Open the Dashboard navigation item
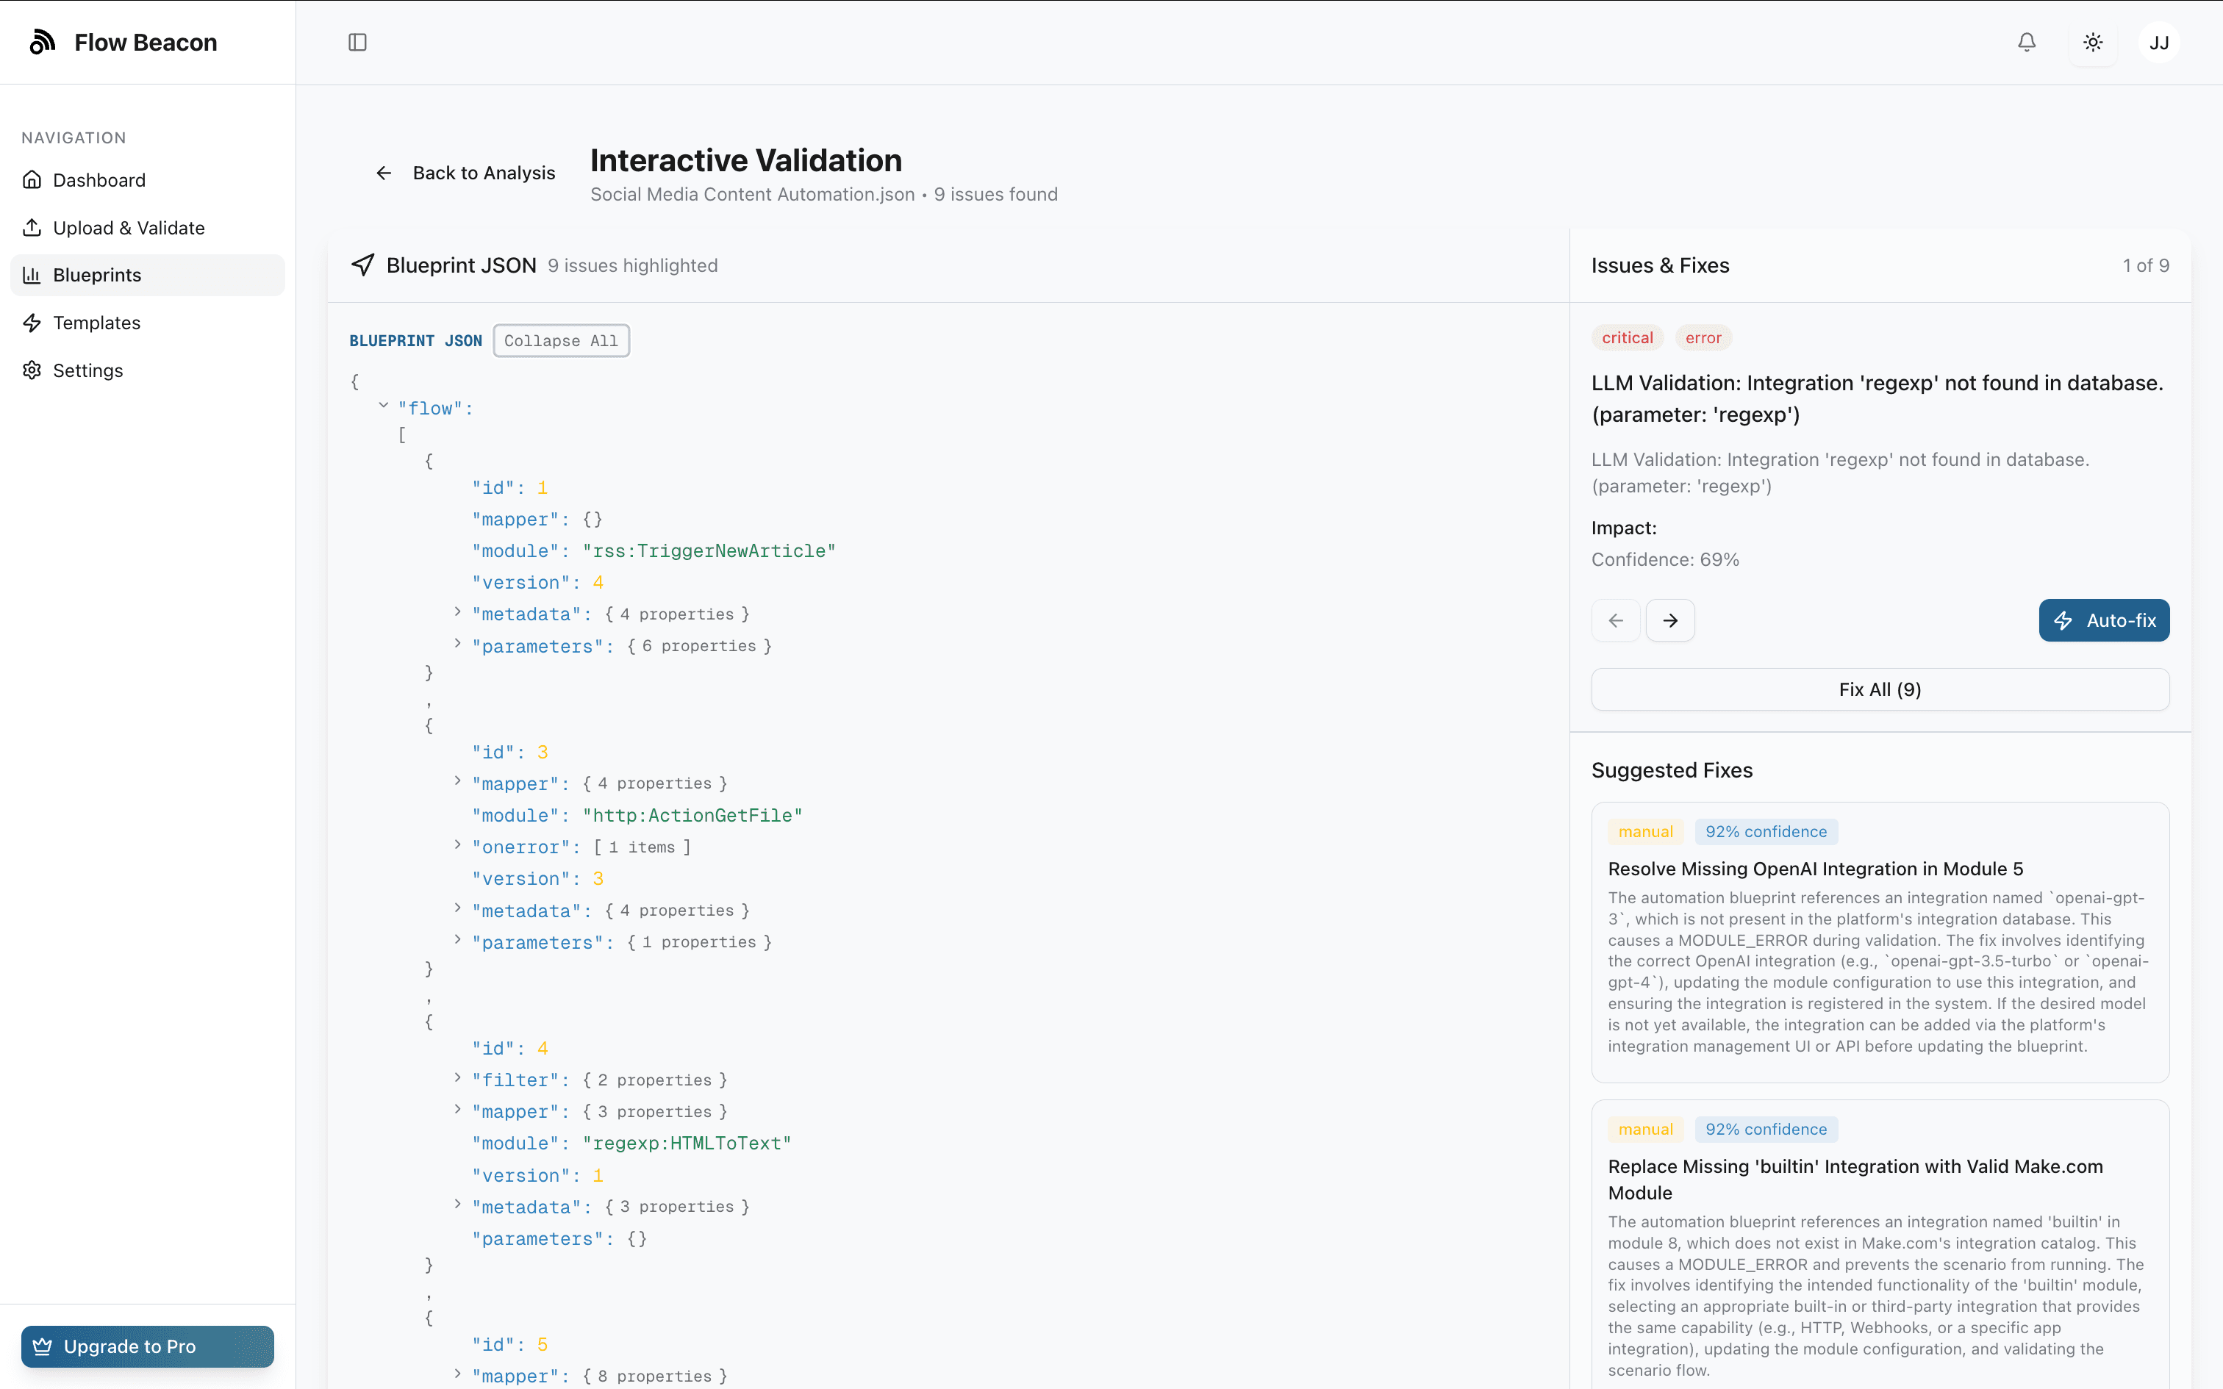 (99, 180)
